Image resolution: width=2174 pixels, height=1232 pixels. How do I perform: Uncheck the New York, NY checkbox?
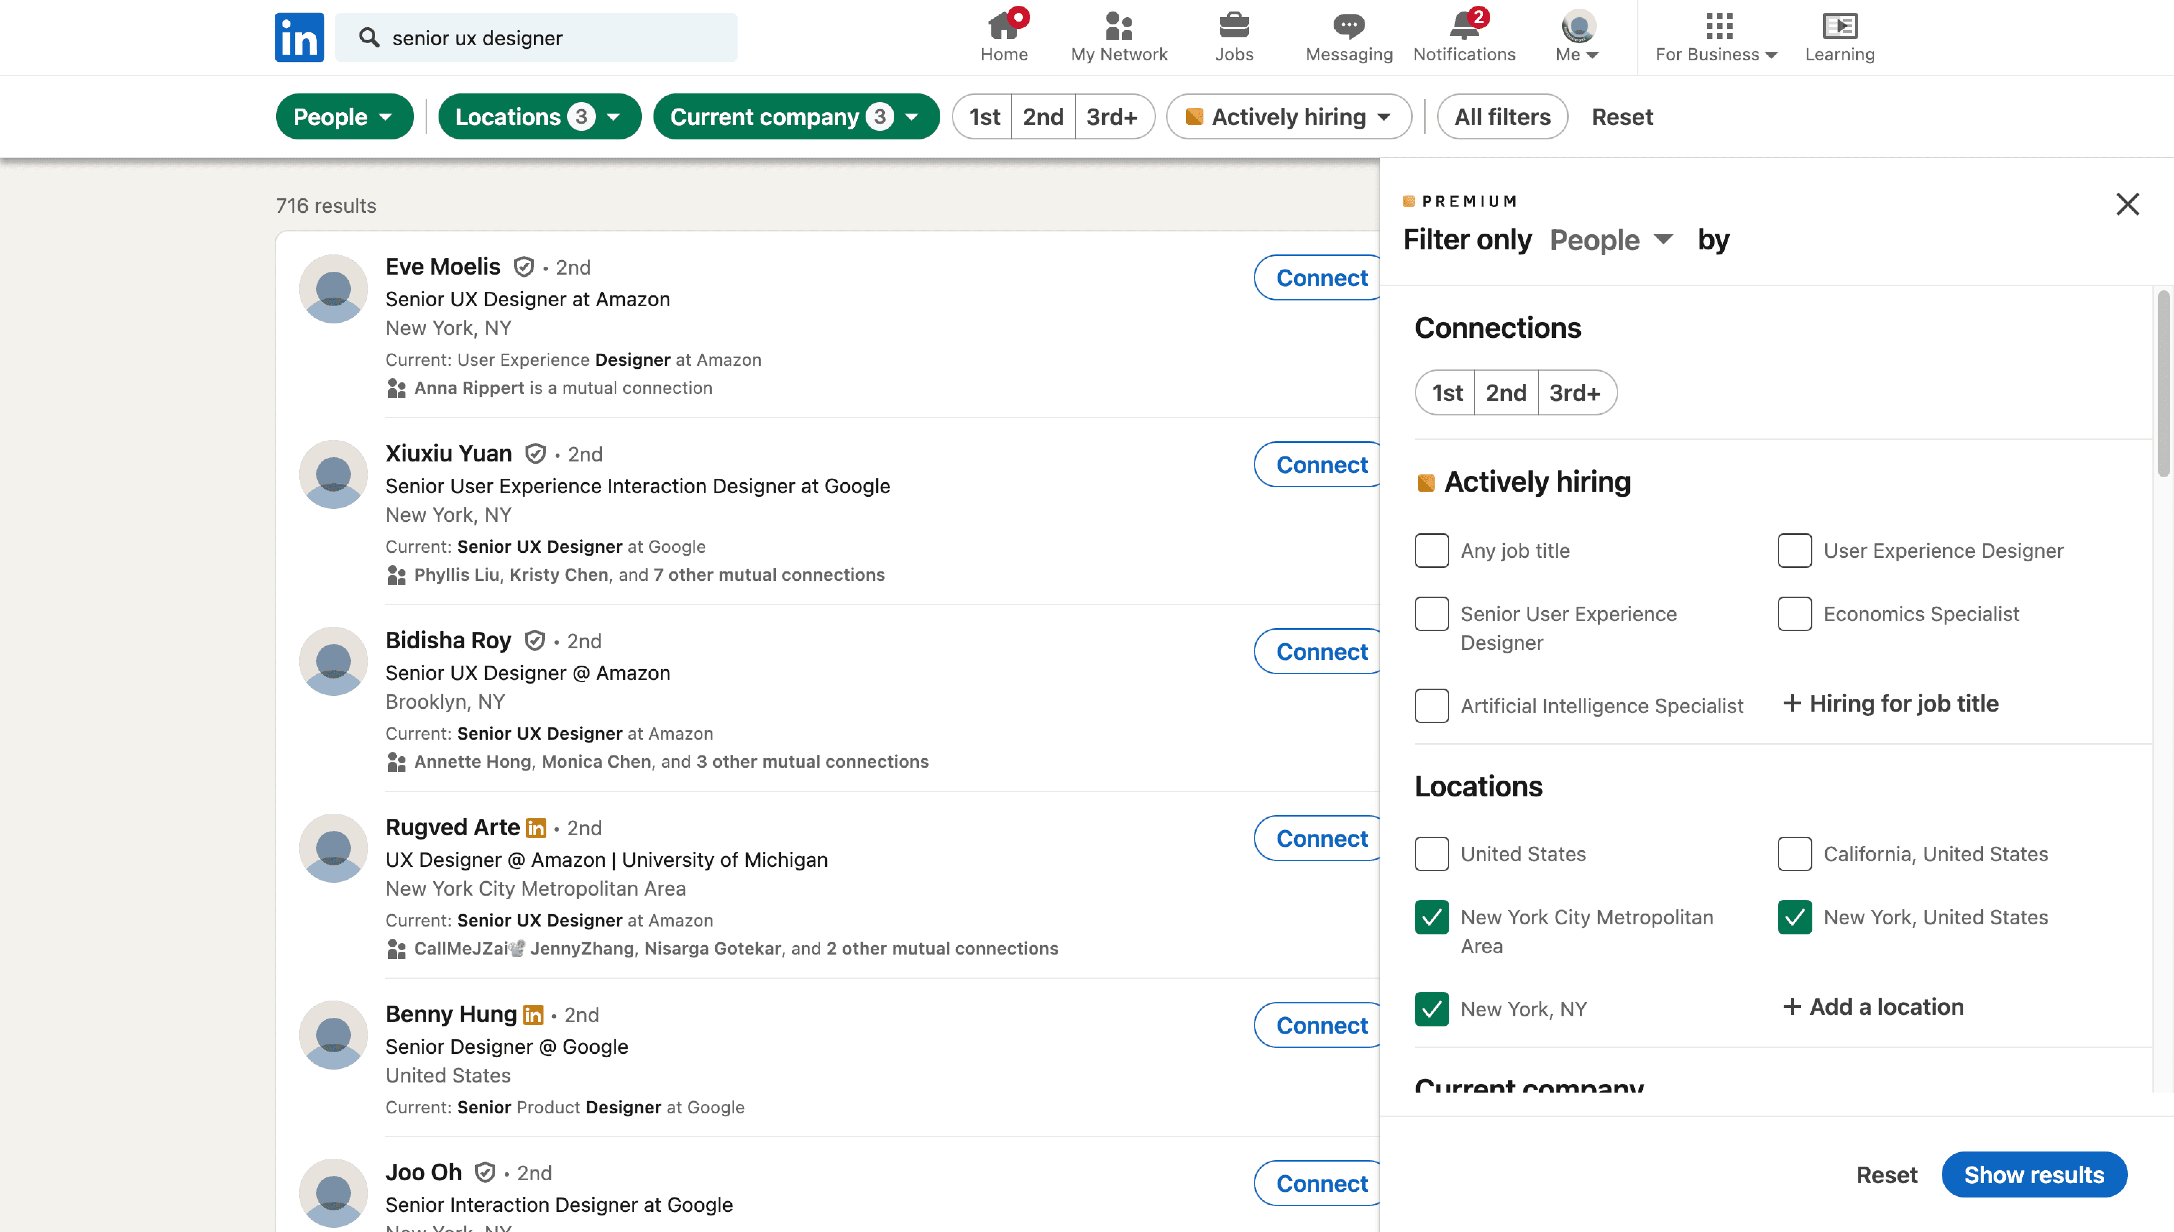click(1432, 1010)
